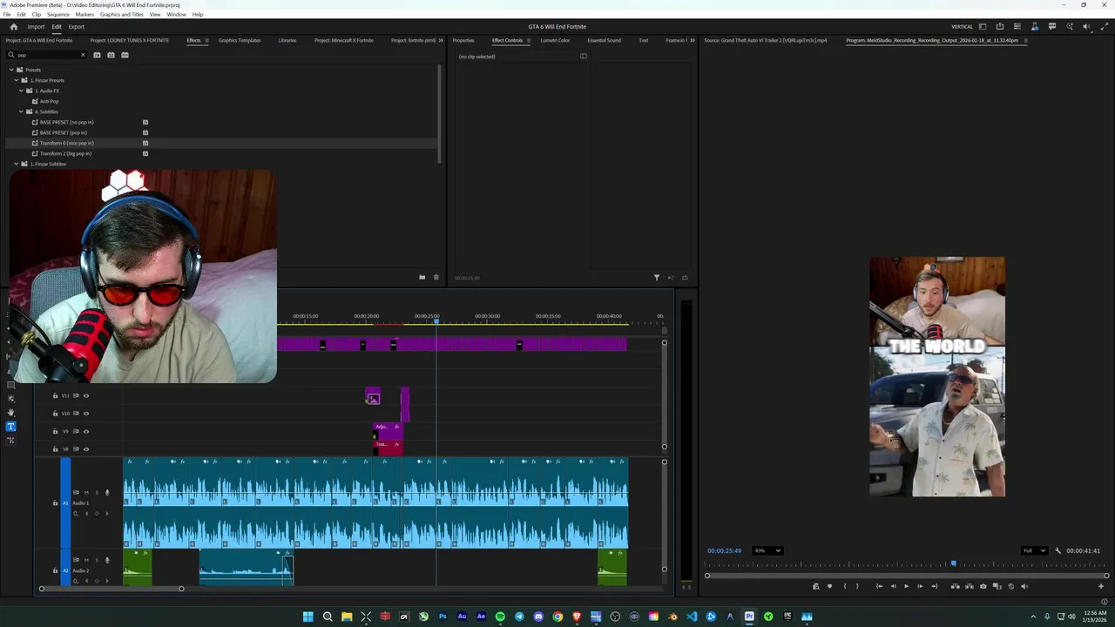The width and height of the screenshot is (1115, 627).
Task: Go to In point button
Action: click(880, 586)
